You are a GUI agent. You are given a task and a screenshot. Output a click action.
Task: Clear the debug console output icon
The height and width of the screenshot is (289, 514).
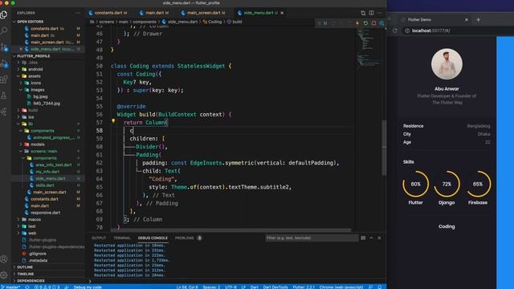pyautogui.click(x=363, y=238)
